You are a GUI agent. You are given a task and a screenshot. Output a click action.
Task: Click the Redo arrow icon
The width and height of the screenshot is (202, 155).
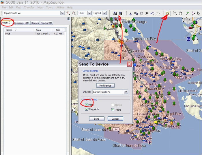coord(158,13)
